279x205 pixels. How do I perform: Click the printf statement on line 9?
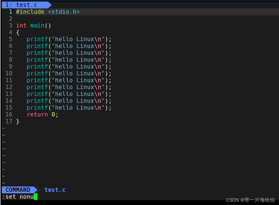[69, 67]
